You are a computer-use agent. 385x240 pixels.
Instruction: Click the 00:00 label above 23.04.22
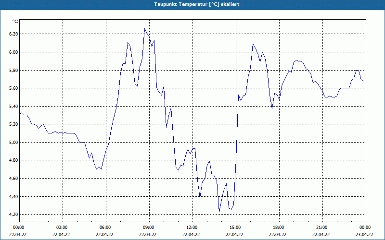click(366, 228)
